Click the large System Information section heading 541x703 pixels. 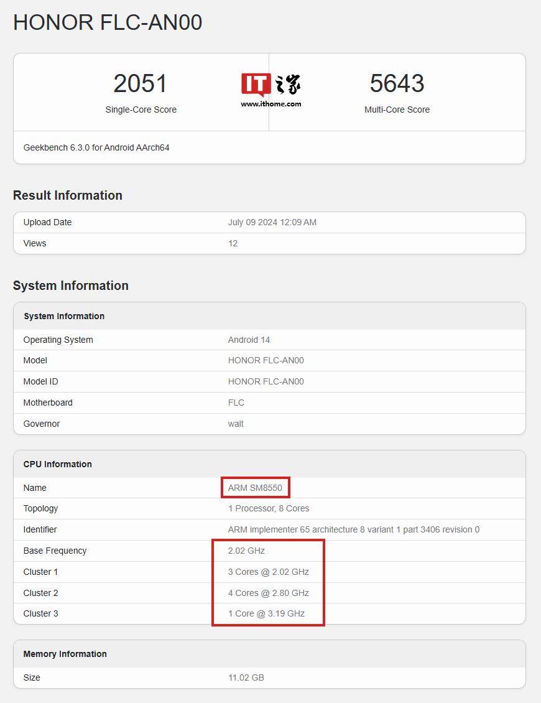(71, 286)
